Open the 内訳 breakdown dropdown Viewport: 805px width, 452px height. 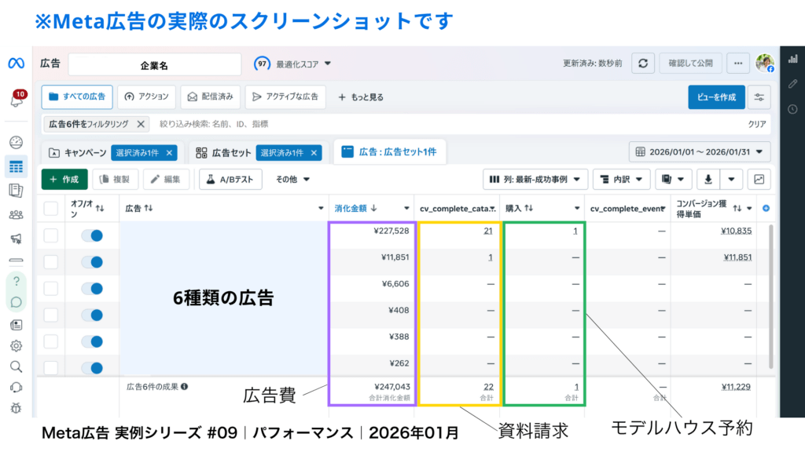click(x=621, y=180)
